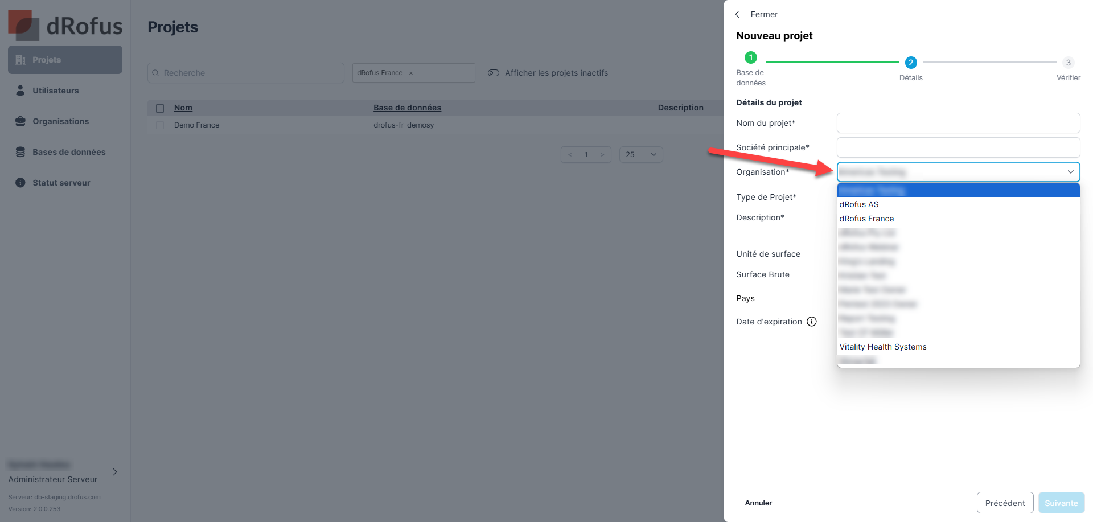Viewport: 1093px width, 522px height.
Task: Open the Projets sidebar section
Action: (x=65, y=60)
